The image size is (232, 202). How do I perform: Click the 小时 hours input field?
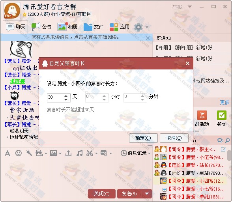pos(94,97)
